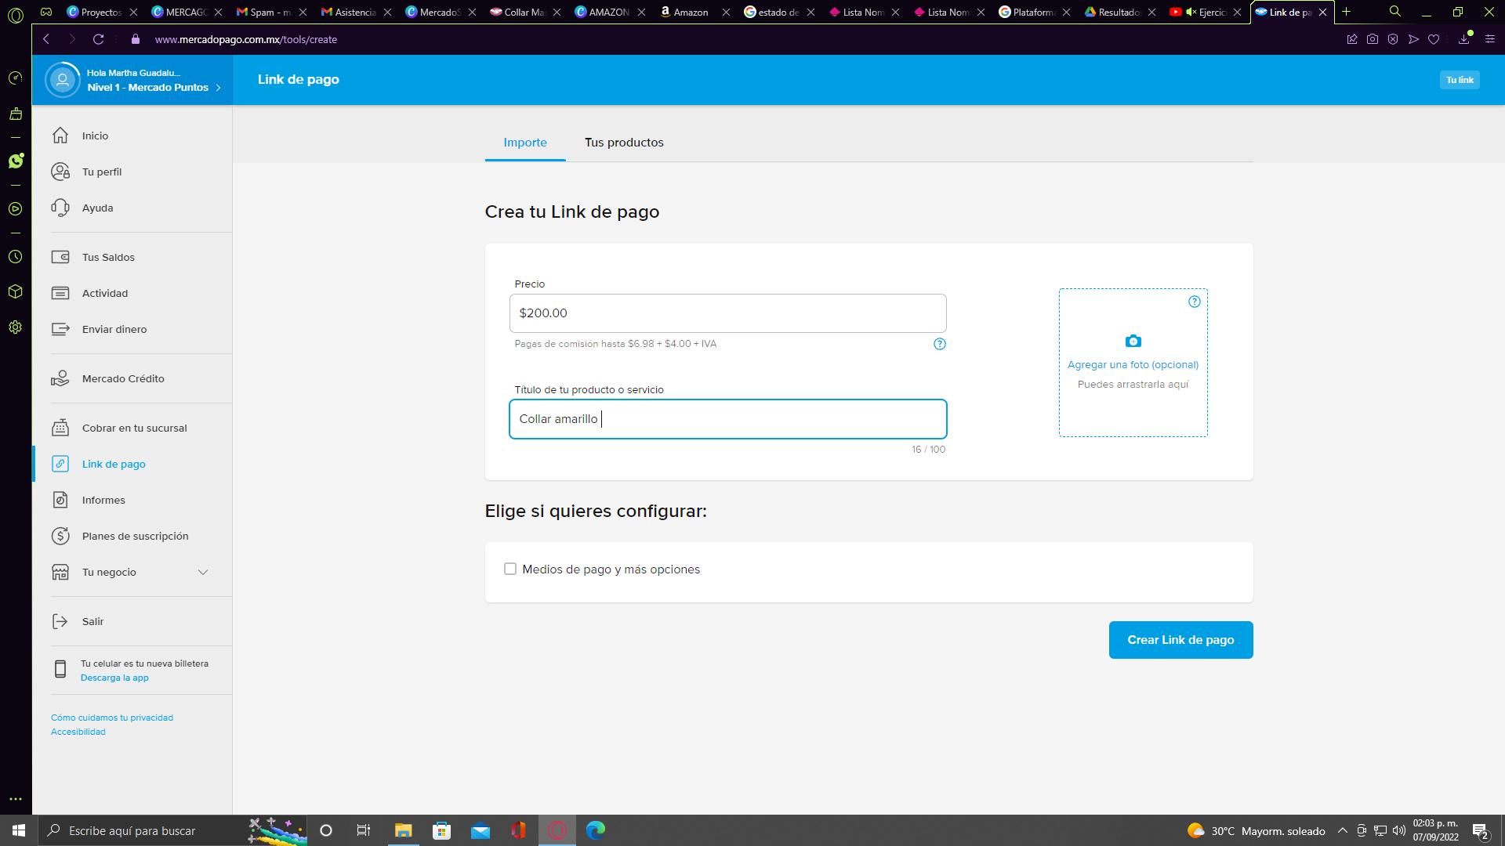Open Microsoft Edge from the taskbar

pyautogui.click(x=595, y=830)
